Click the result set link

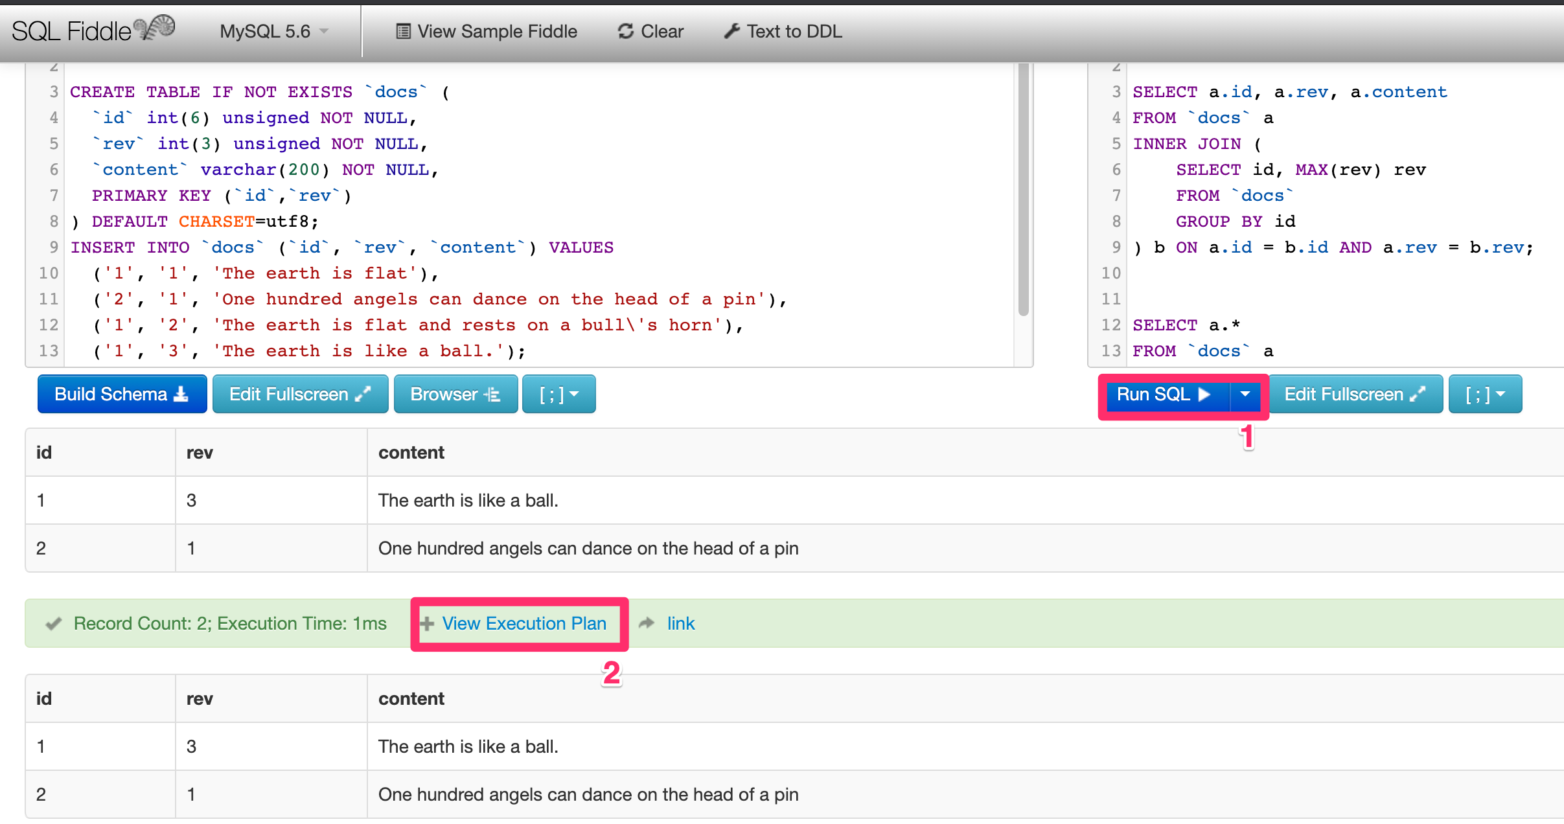click(x=680, y=623)
